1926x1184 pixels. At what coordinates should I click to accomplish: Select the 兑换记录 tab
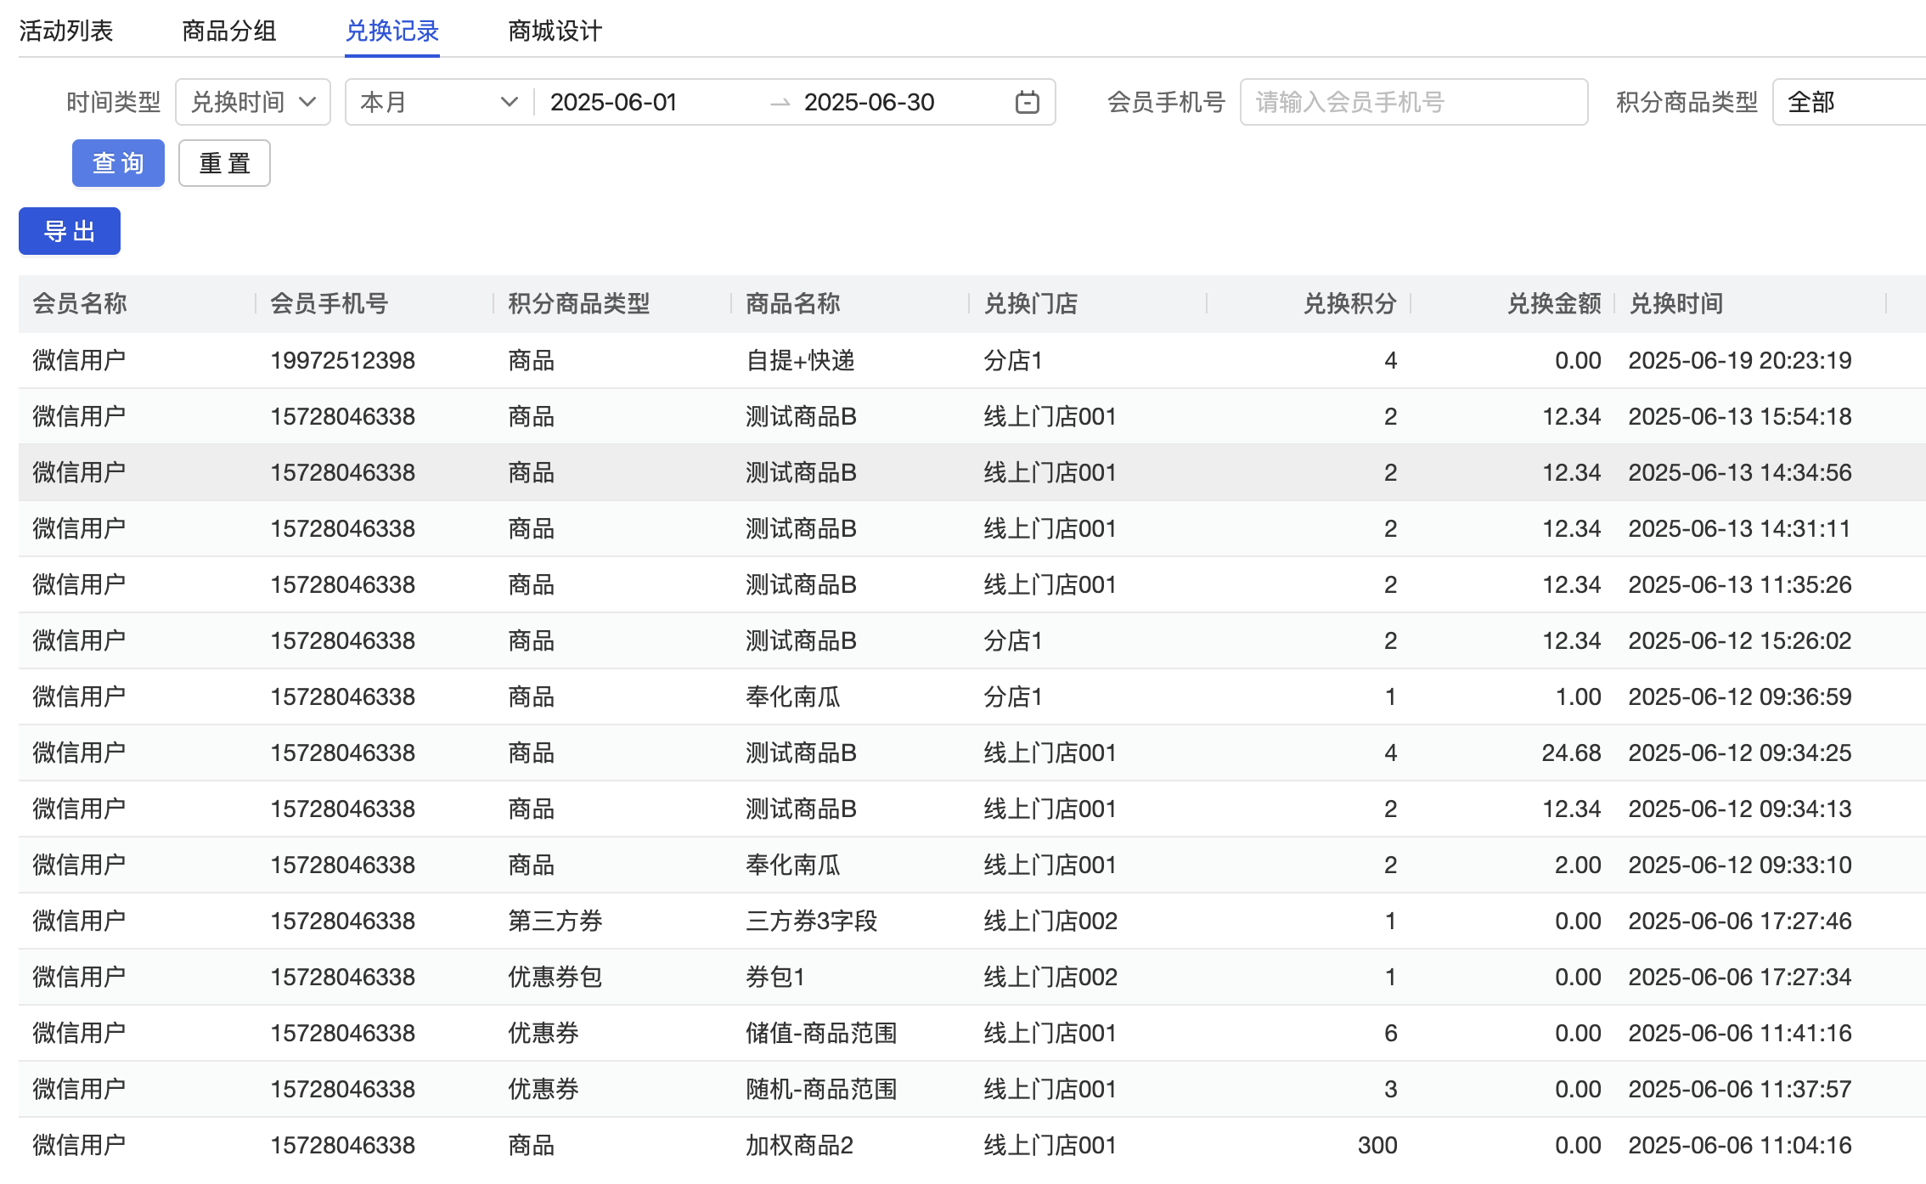[392, 31]
